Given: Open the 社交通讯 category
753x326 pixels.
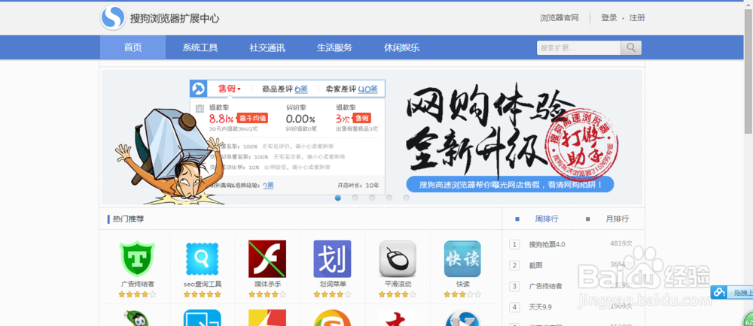Looking at the screenshot, I should 267,47.
